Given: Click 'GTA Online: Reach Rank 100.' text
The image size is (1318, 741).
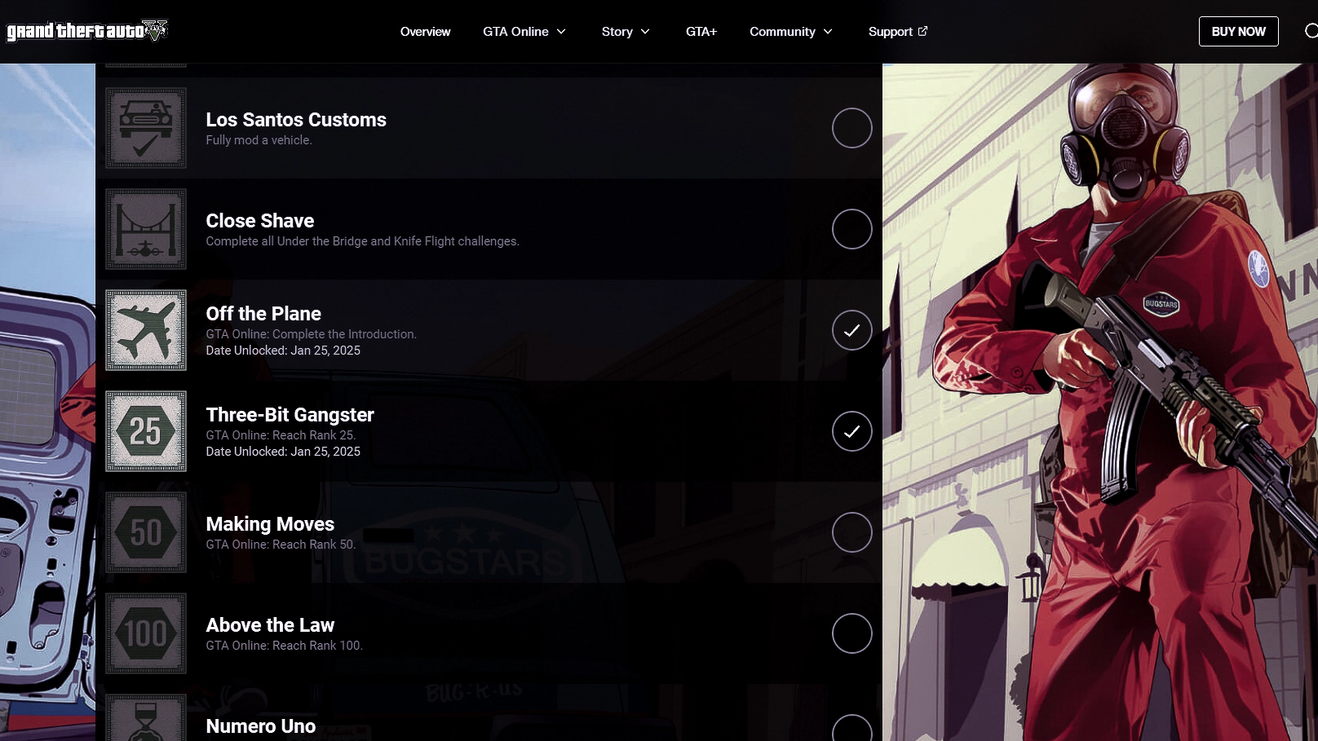Looking at the screenshot, I should tap(284, 646).
